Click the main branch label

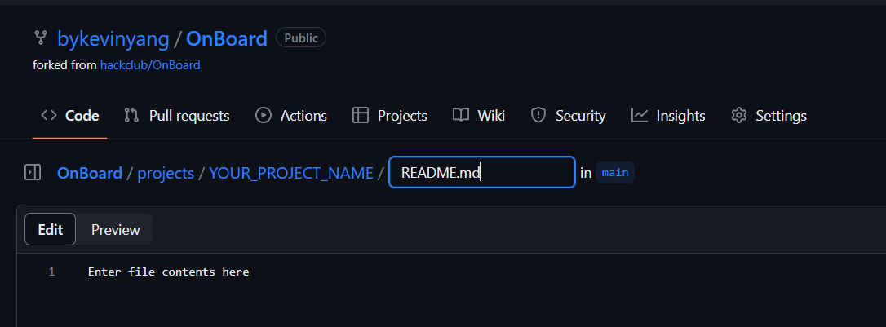[x=615, y=172]
